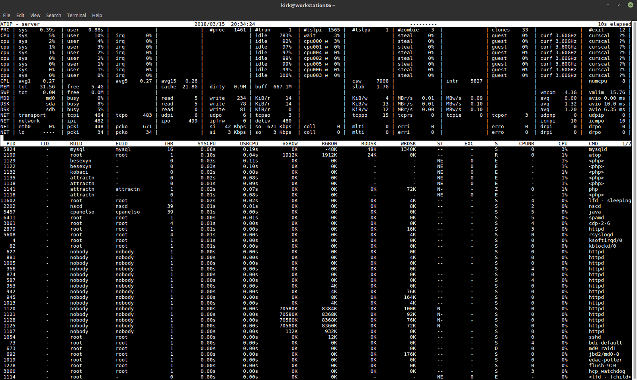
Task: Select the ksoftirqd/0 command entry
Action: [x=606, y=240]
